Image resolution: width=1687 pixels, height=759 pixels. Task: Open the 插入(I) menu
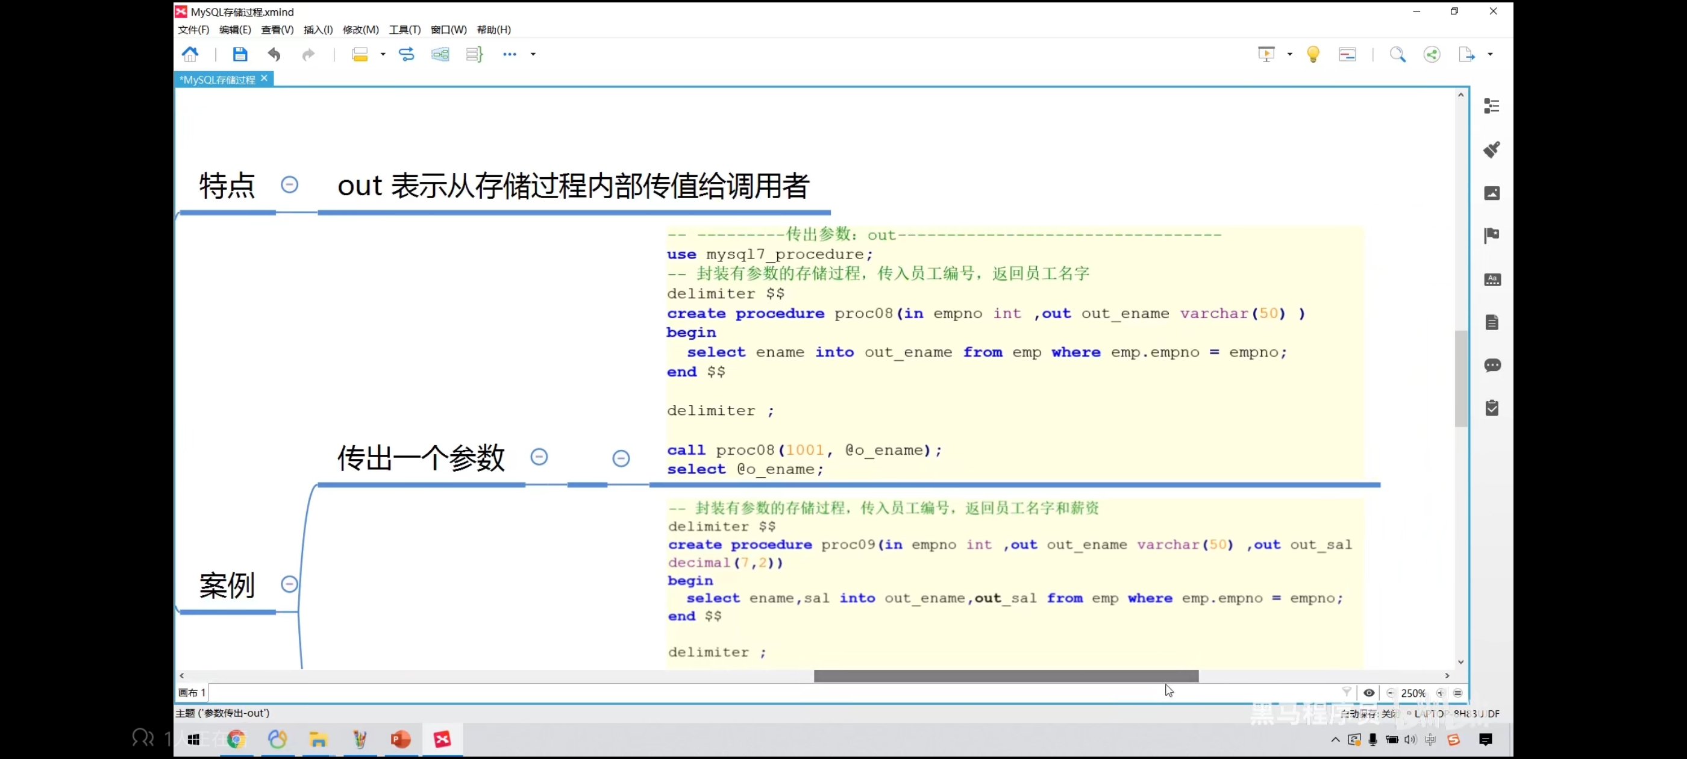tap(318, 30)
